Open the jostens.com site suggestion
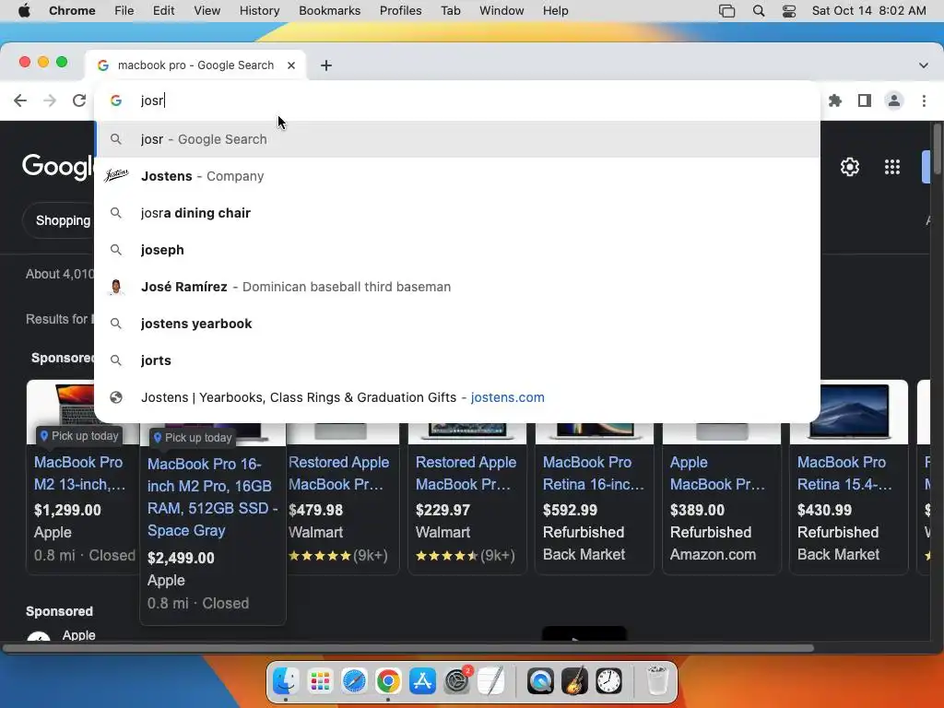The height and width of the screenshot is (708, 944). pos(457,397)
